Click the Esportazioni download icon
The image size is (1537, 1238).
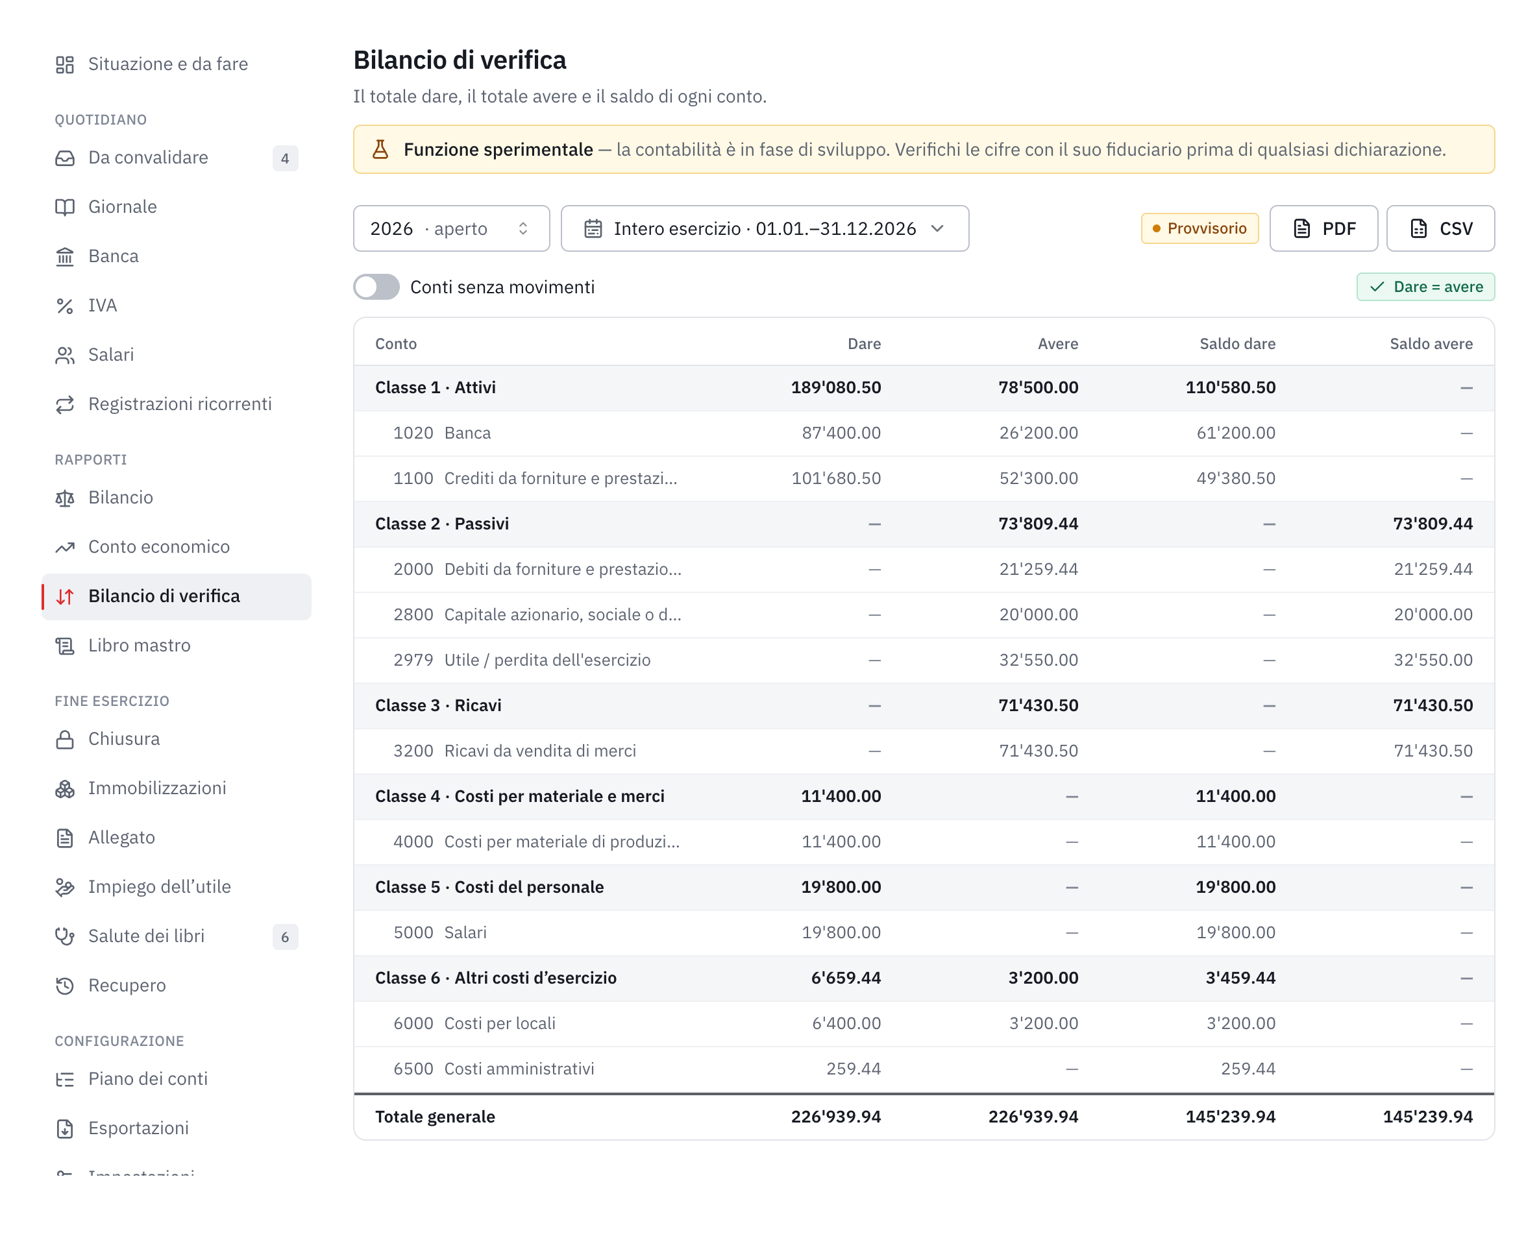click(65, 1128)
